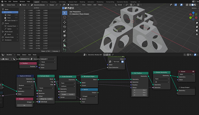199x115 pixels.
Task: Click the pan hand viewport icon
Action: (x=197, y=27)
